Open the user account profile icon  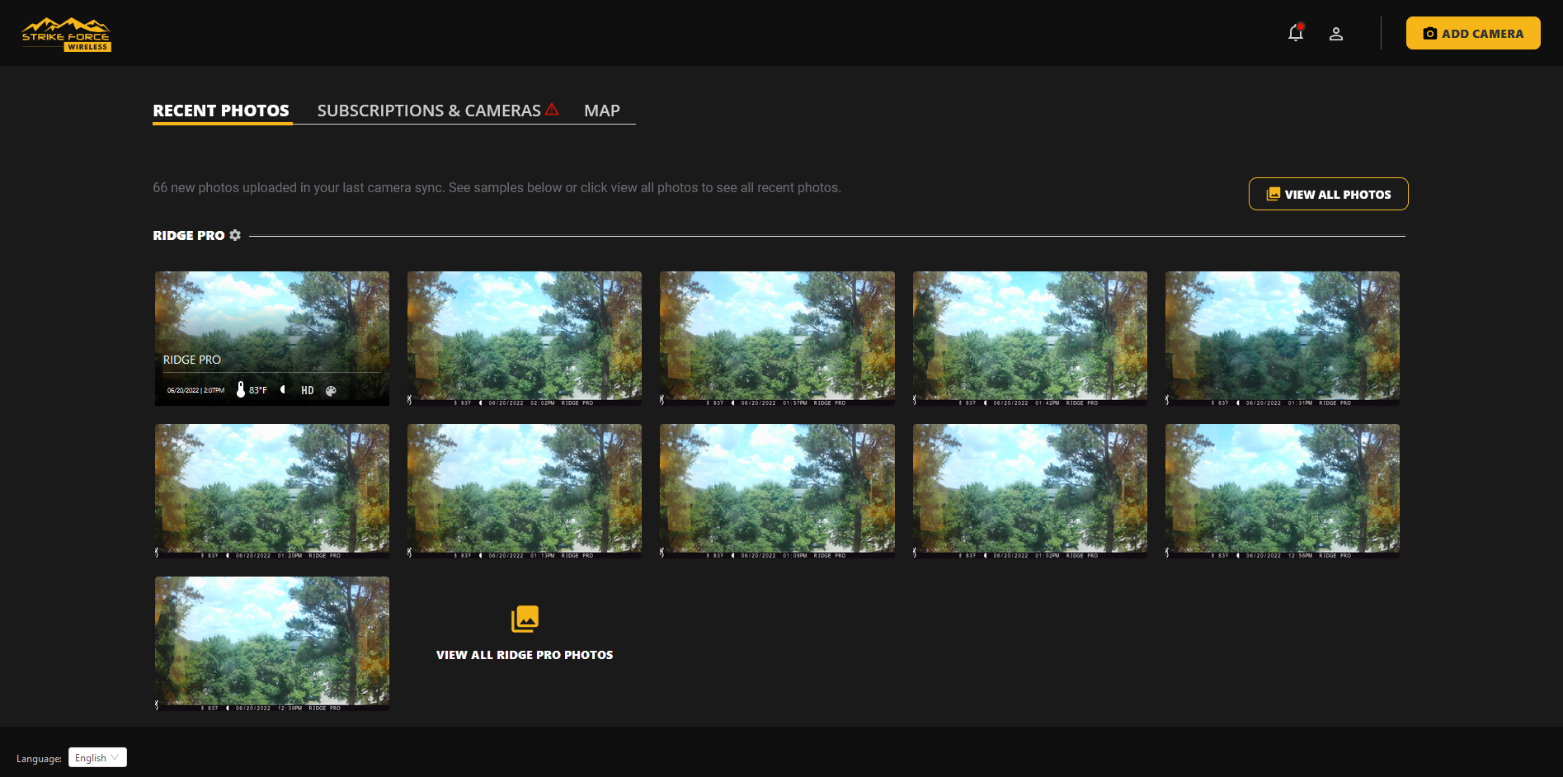(x=1336, y=34)
